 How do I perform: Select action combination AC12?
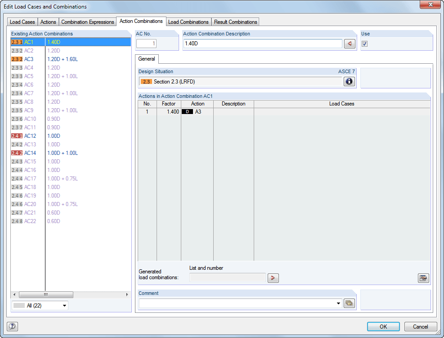(71, 136)
